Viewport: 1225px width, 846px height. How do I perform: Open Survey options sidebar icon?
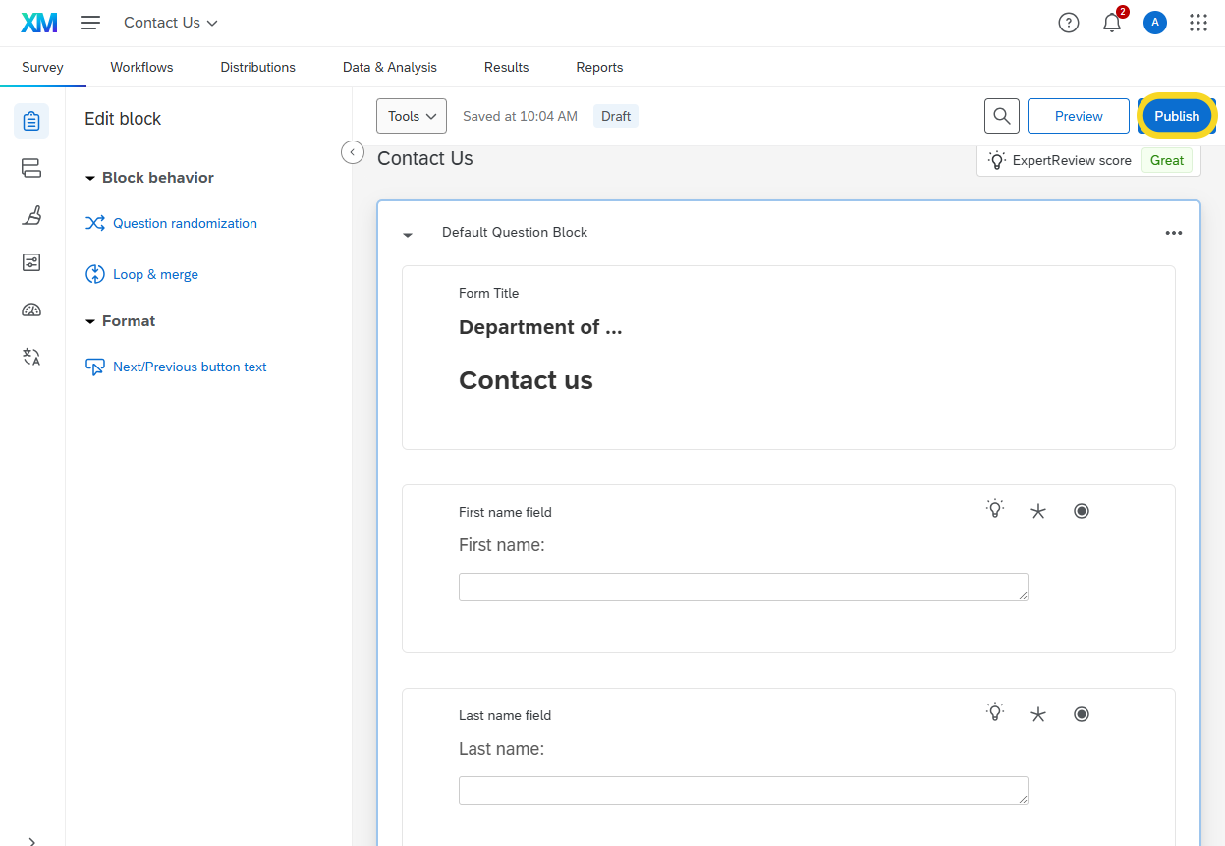coord(31,262)
